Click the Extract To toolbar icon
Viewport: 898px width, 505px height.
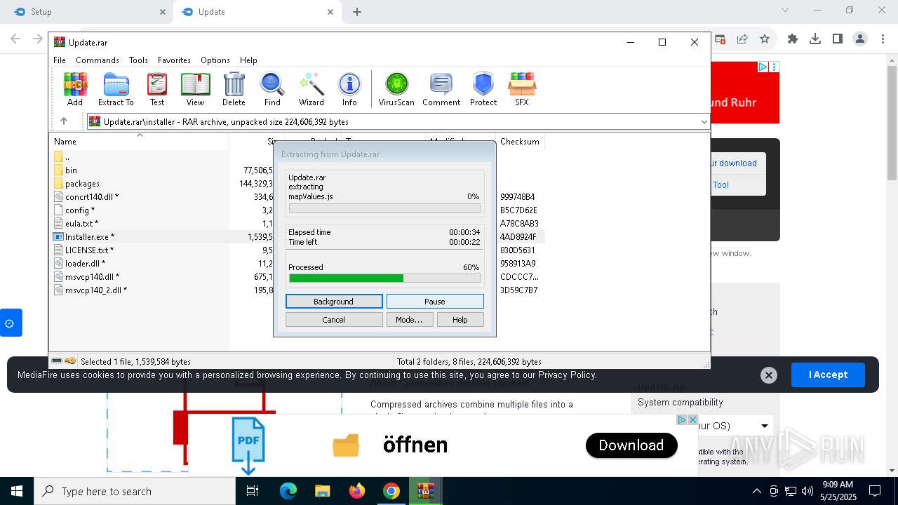tap(116, 89)
